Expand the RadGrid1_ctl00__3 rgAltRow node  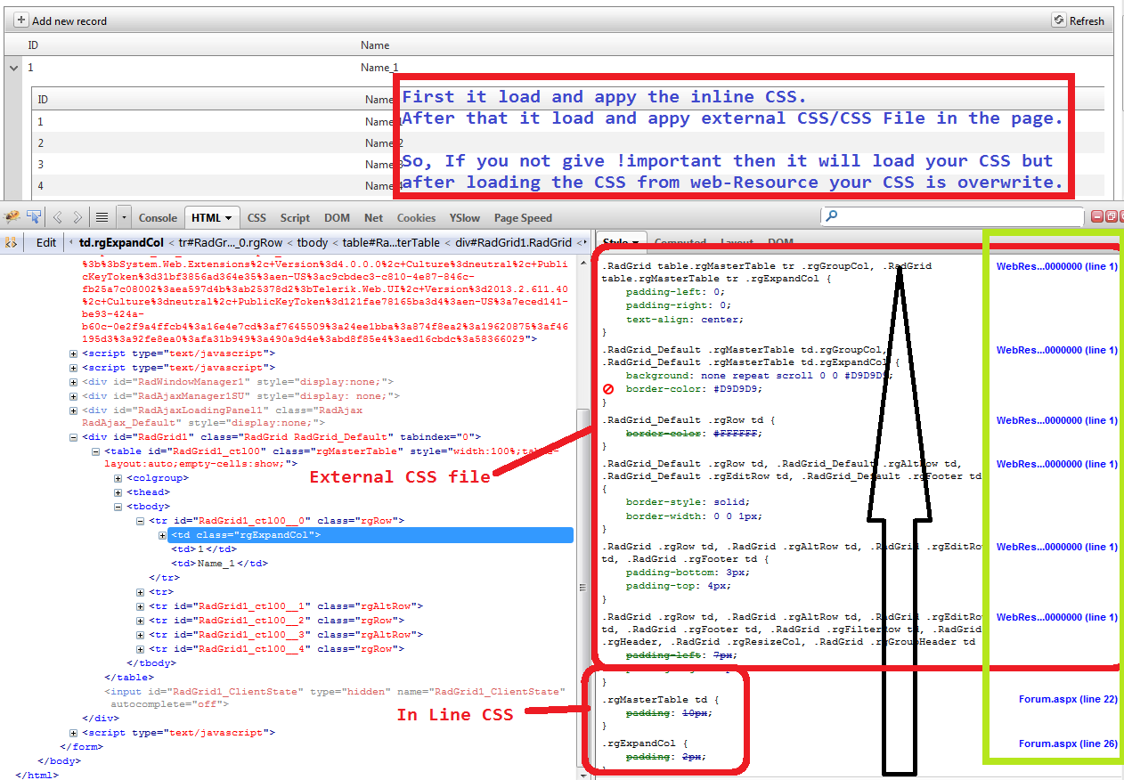pyautogui.click(x=141, y=635)
